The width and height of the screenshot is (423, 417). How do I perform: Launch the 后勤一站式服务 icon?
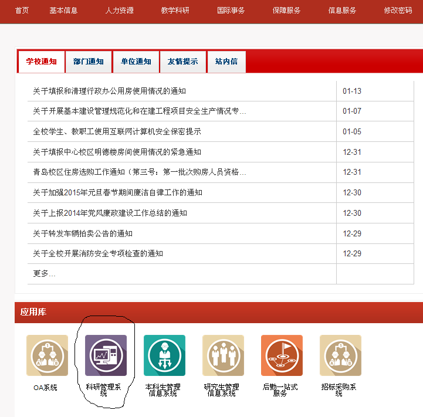coord(282,355)
